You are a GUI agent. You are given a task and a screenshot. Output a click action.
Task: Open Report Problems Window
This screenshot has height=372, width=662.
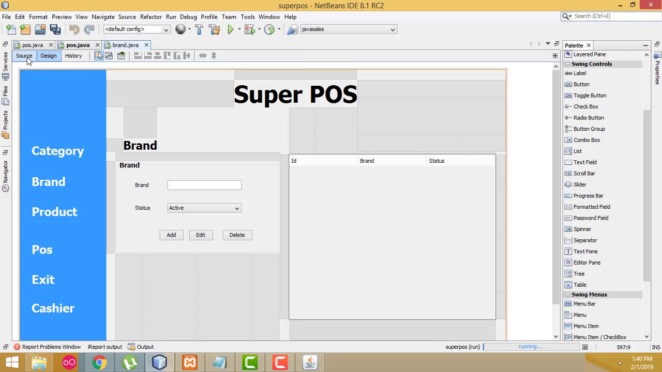coord(47,347)
